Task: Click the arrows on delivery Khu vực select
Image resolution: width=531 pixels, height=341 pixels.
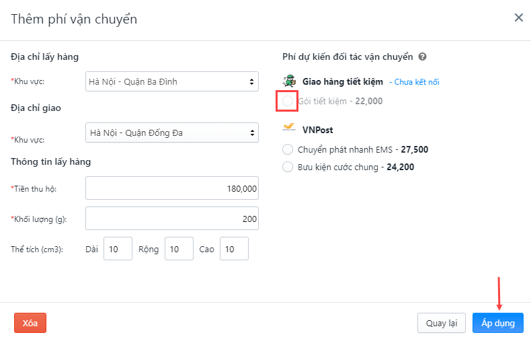Action: pyautogui.click(x=252, y=133)
